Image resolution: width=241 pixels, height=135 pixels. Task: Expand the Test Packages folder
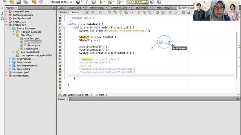click(x=10, y=59)
